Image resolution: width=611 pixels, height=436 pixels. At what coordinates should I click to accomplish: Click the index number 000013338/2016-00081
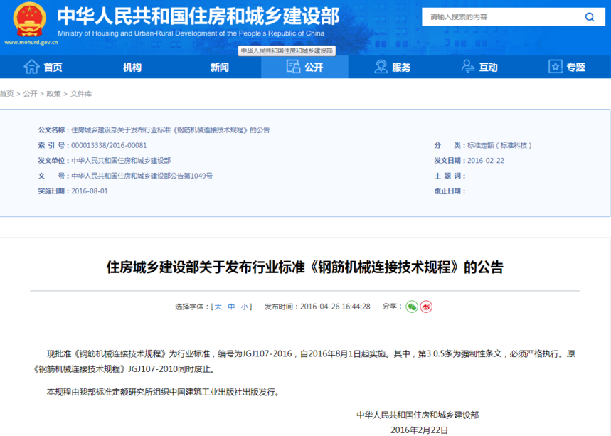[x=109, y=145]
